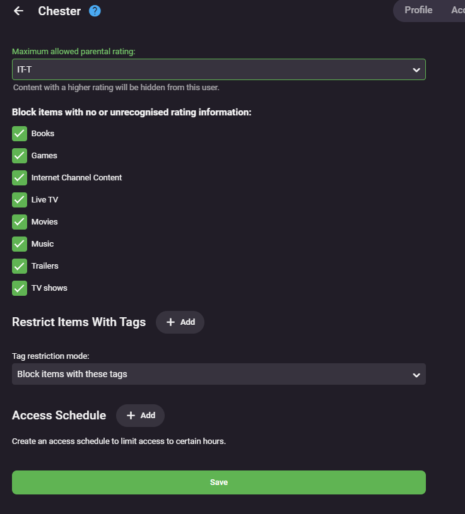Add a new Access Schedule

pyautogui.click(x=140, y=416)
